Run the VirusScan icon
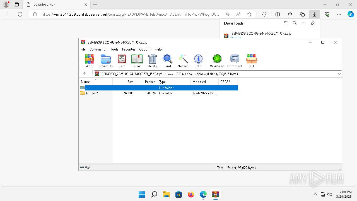357x201 pixels. [x=217, y=61]
